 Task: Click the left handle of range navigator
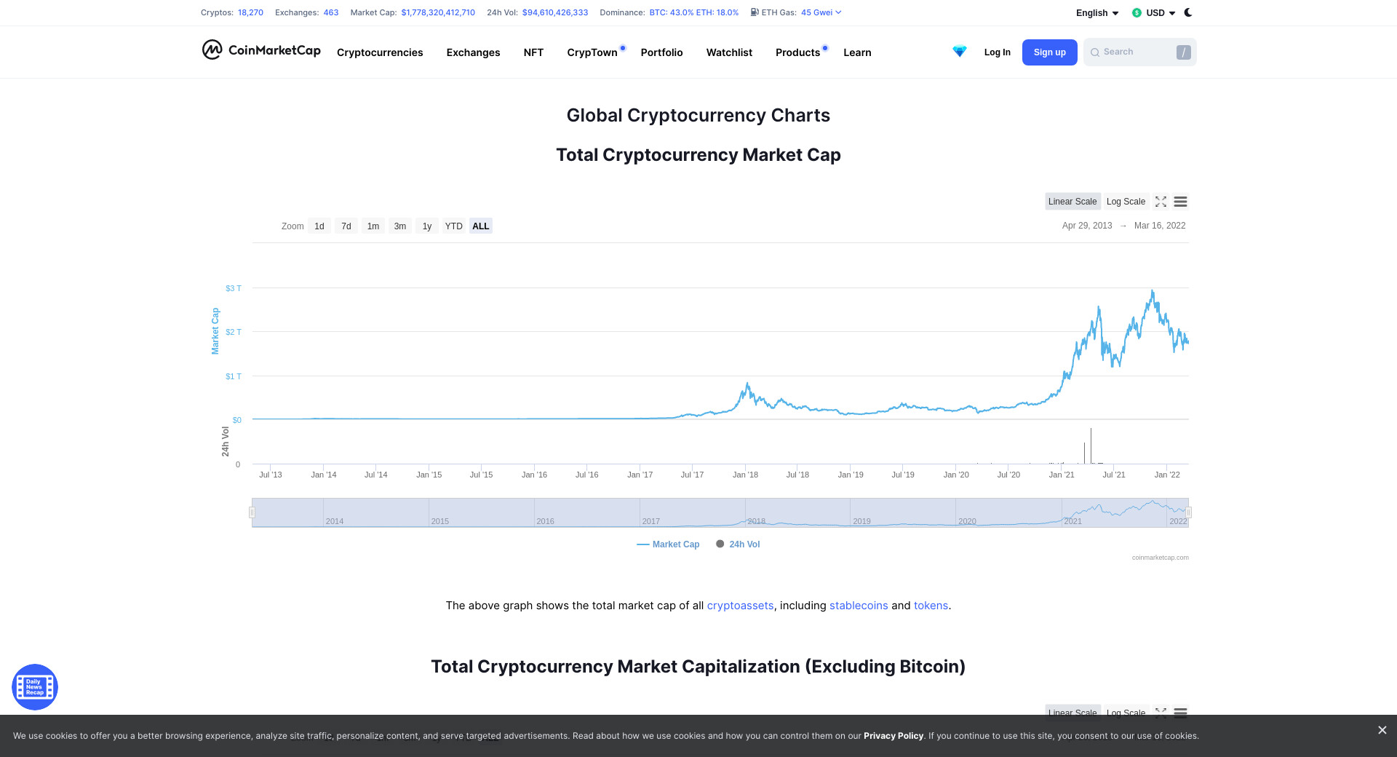pyautogui.click(x=252, y=512)
